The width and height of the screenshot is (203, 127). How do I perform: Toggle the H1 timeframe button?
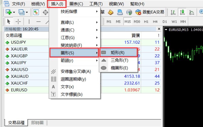coord(146,22)
